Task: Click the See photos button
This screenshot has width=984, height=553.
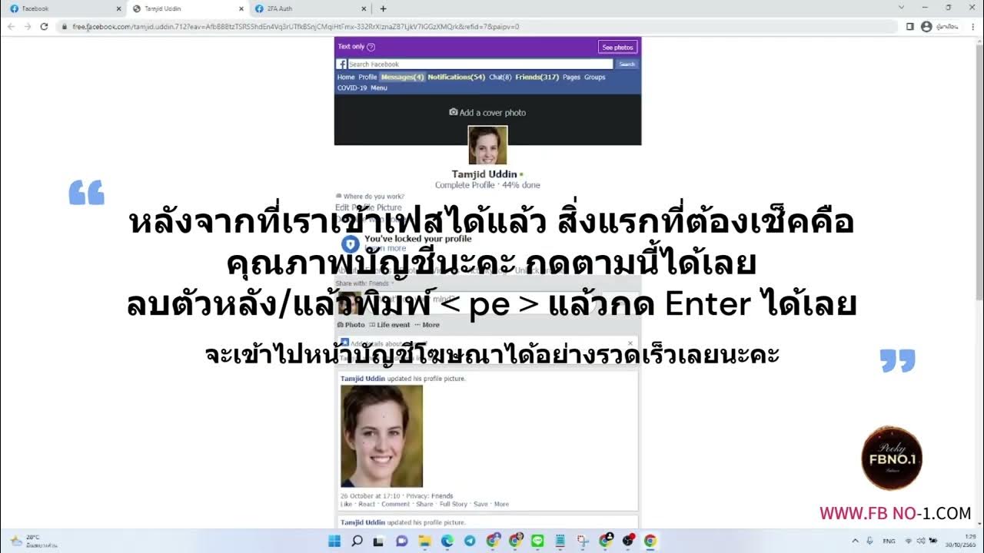Action: (618, 47)
